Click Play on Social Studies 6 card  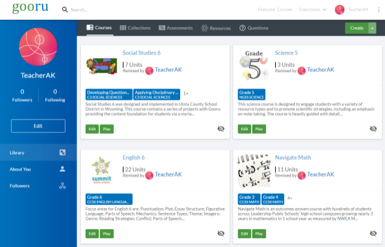(107, 129)
